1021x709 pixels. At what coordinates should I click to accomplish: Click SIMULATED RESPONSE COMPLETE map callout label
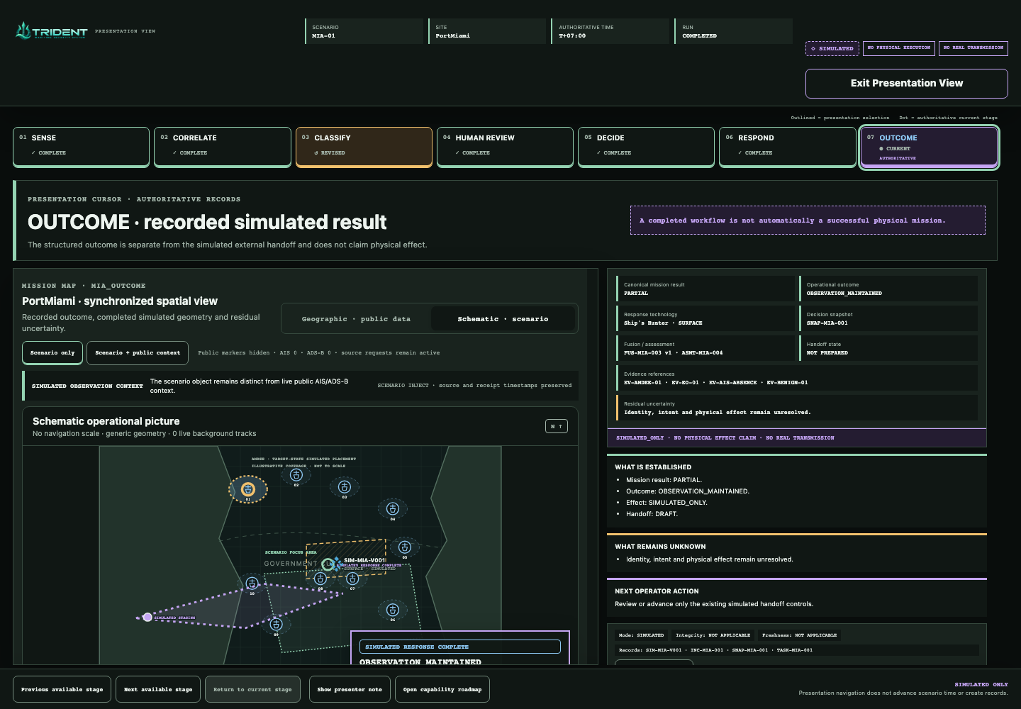(x=462, y=647)
